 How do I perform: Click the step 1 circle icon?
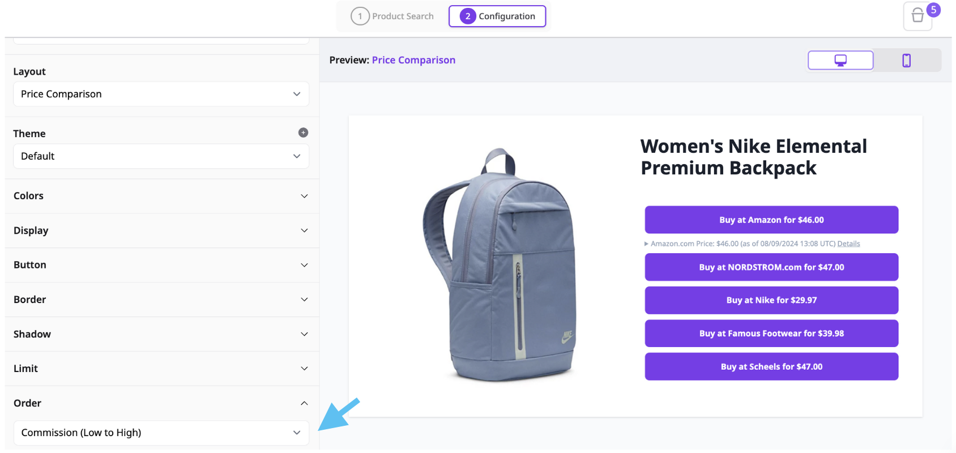360,16
